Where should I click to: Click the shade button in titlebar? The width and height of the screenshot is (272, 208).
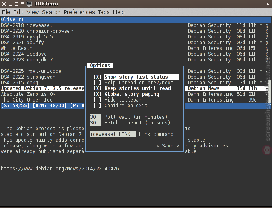(22, 3)
